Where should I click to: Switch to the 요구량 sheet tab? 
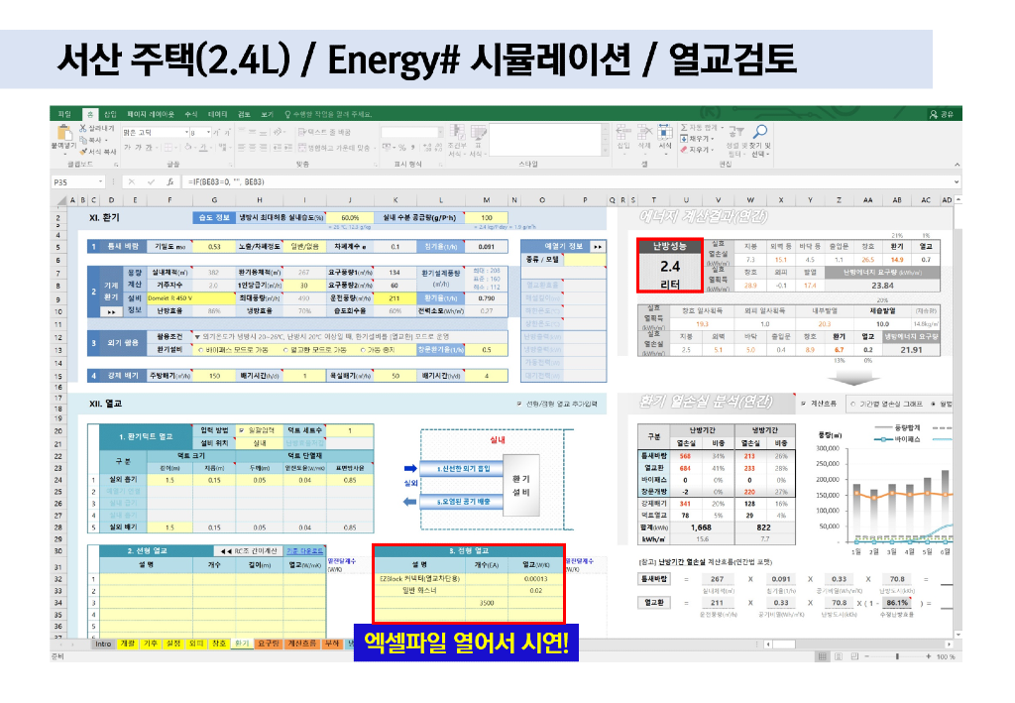pos(269,643)
